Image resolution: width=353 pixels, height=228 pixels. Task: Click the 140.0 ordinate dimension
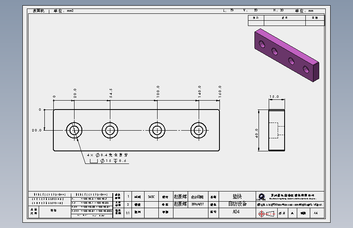click(x=199, y=91)
